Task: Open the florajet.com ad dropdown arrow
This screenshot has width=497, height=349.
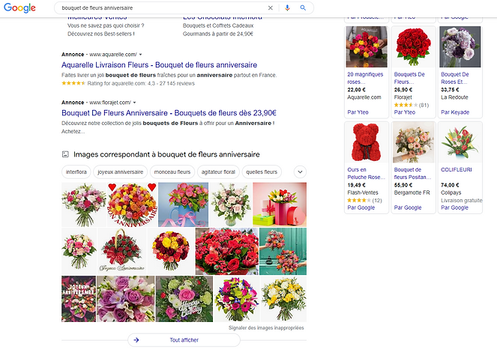Action: coord(135,103)
